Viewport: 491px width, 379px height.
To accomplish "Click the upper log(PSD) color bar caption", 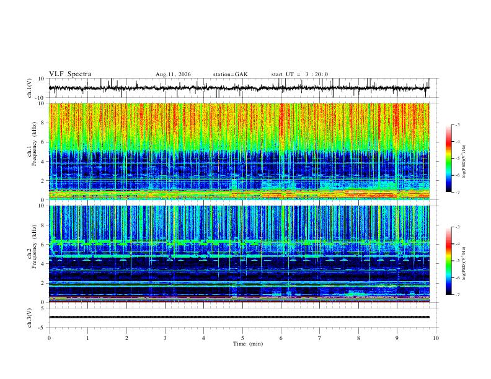I will pos(464,161).
